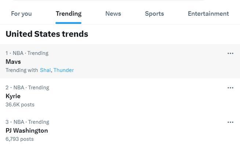Click the 36.6K posts count under Kyrie
Viewport: 240px width, 147px height.
pyautogui.click(x=20, y=105)
